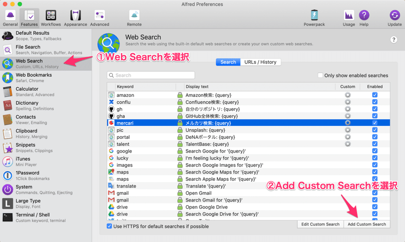This screenshot has height=242, width=405.
Task: Select the portal keyword row
Action: [249, 137]
